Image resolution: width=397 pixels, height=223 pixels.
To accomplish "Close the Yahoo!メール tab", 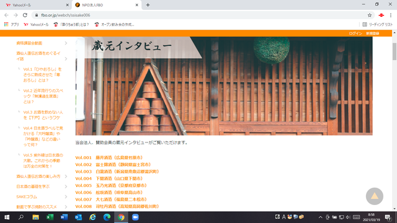I will (x=67, y=5).
